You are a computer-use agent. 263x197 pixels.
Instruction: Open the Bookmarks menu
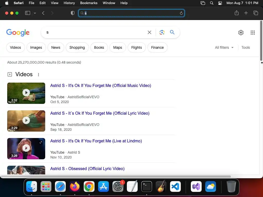(x=89, y=3)
